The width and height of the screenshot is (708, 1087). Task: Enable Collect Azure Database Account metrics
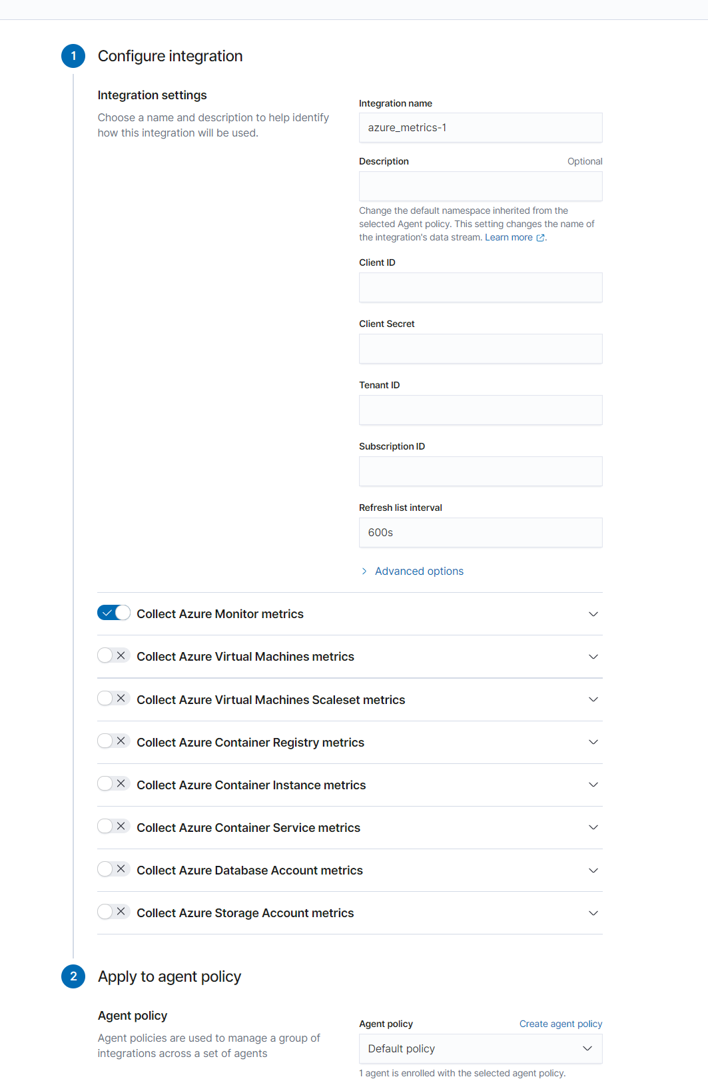[114, 869]
